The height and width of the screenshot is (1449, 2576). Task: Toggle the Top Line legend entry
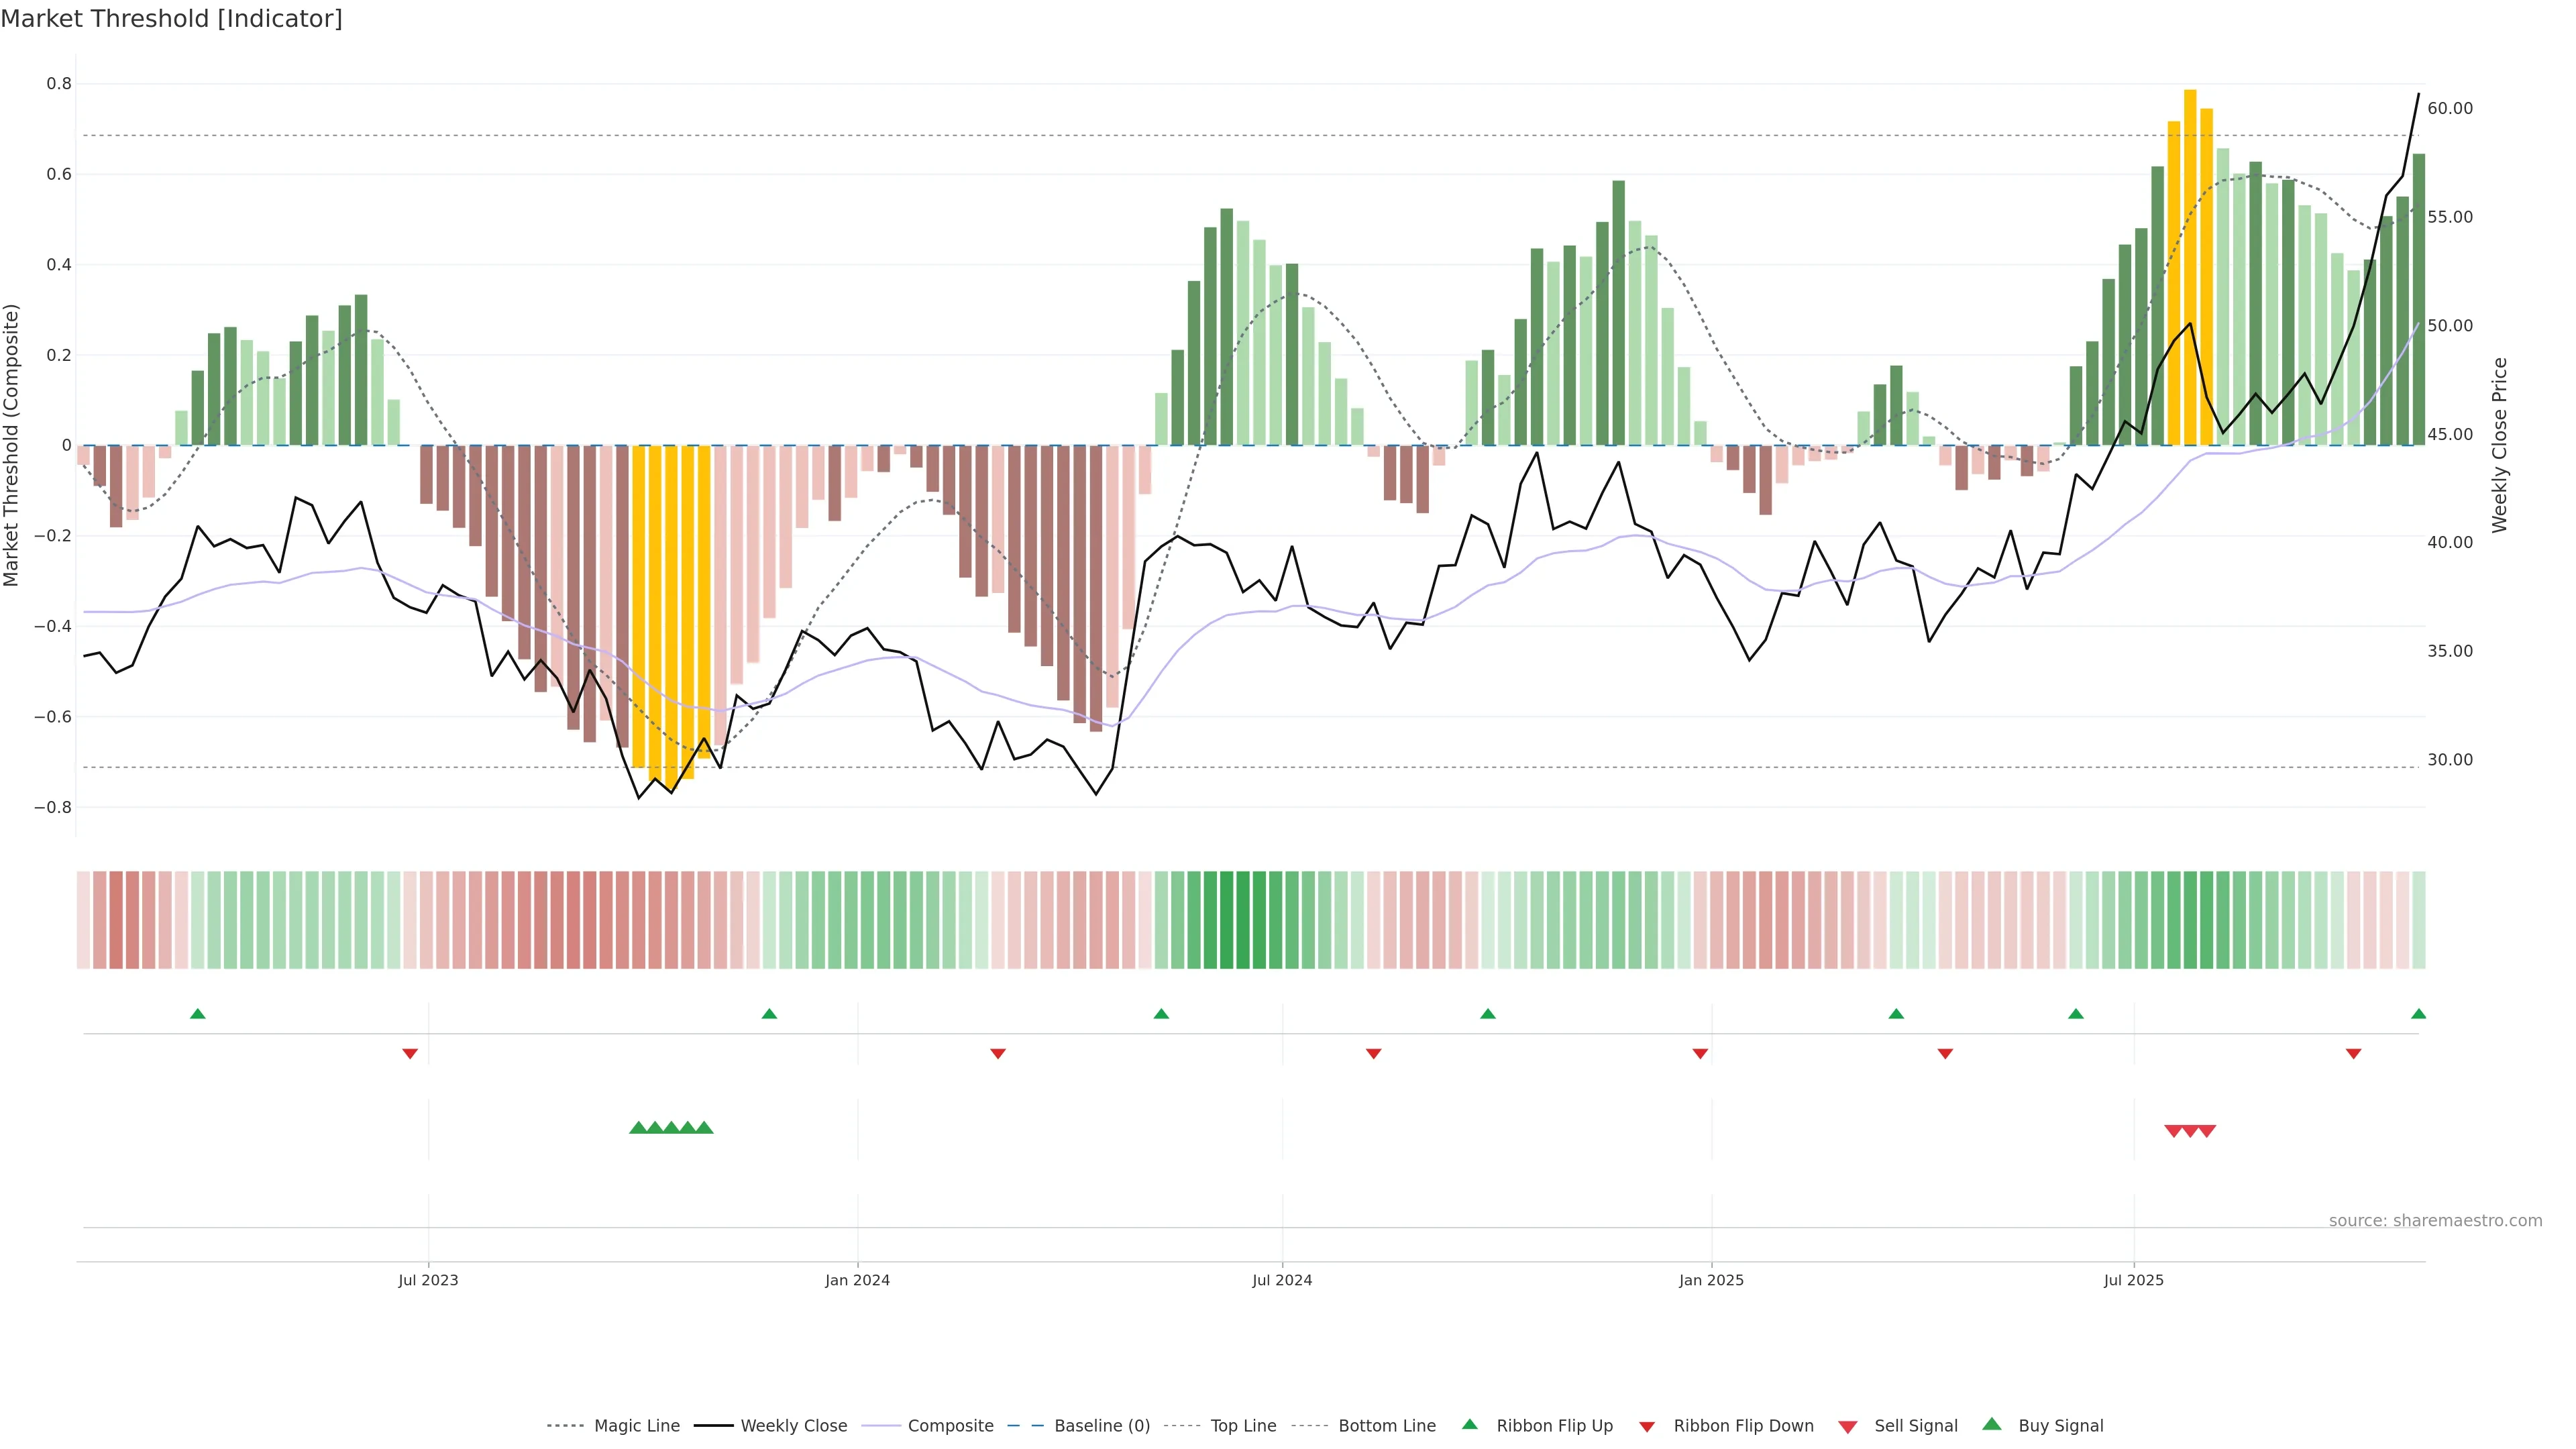1243,1426
